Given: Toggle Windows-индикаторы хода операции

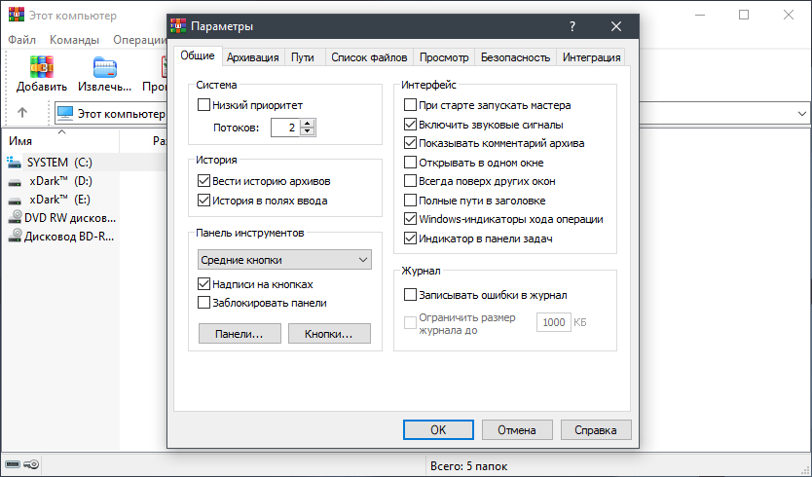Looking at the screenshot, I should point(410,219).
